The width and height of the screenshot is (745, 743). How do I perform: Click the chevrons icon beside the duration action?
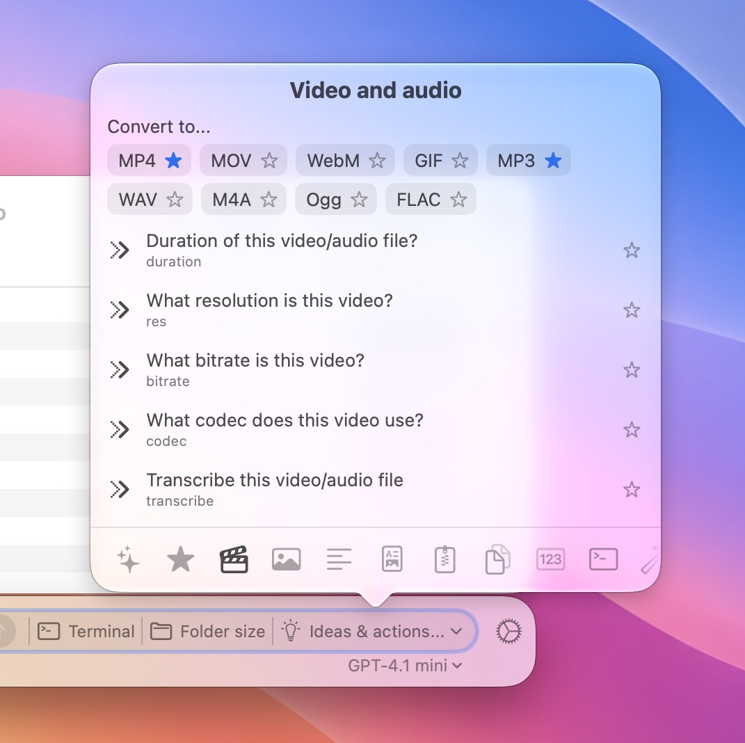point(120,250)
